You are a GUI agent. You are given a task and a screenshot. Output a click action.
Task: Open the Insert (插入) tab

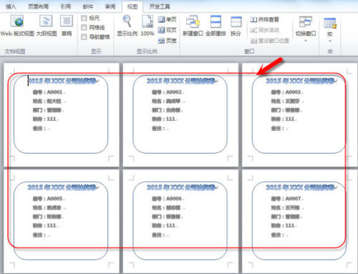coord(11,6)
